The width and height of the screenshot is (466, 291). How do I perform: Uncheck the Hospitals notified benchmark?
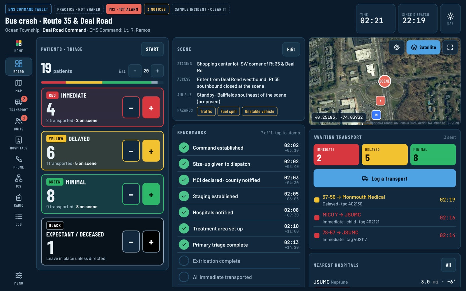click(x=239, y=212)
